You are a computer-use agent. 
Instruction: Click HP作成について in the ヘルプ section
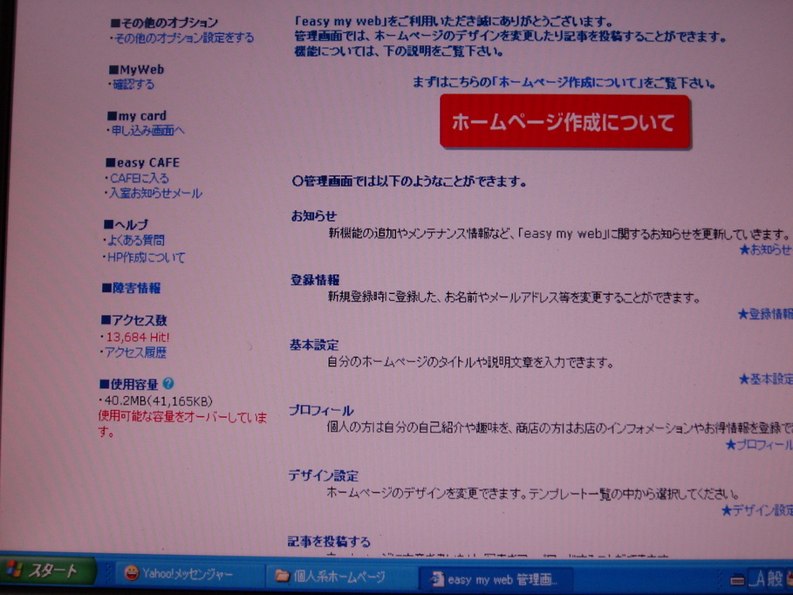(145, 257)
